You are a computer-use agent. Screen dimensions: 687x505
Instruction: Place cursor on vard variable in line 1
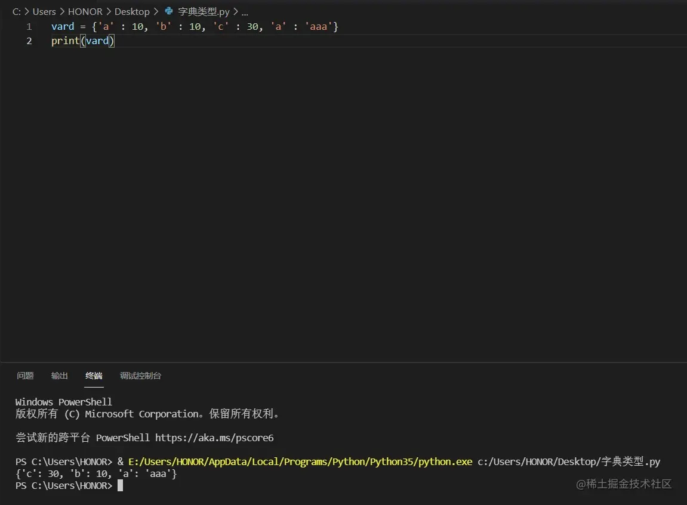point(63,27)
